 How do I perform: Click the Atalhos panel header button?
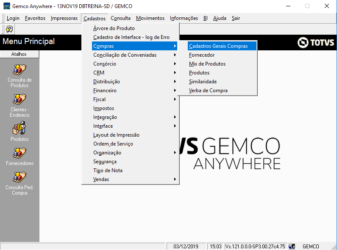pyautogui.click(x=19, y=54)
